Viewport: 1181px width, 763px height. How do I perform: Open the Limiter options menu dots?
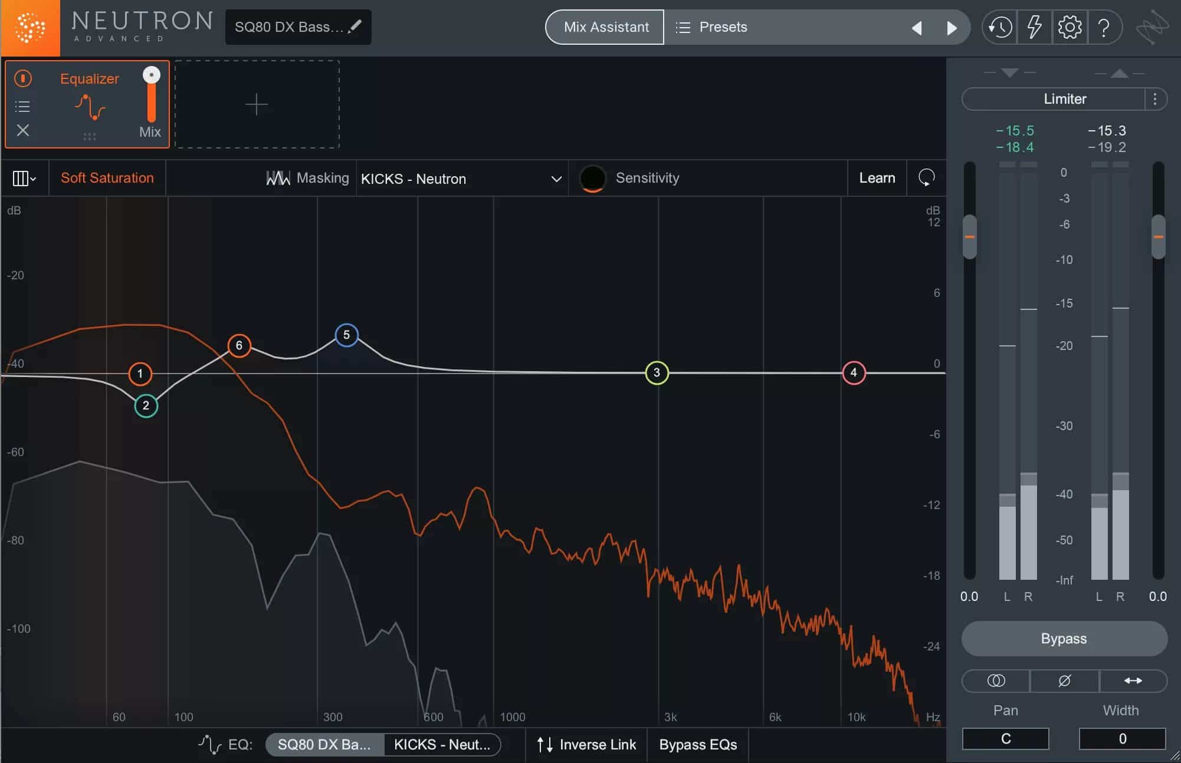(x=1155, y=99)
